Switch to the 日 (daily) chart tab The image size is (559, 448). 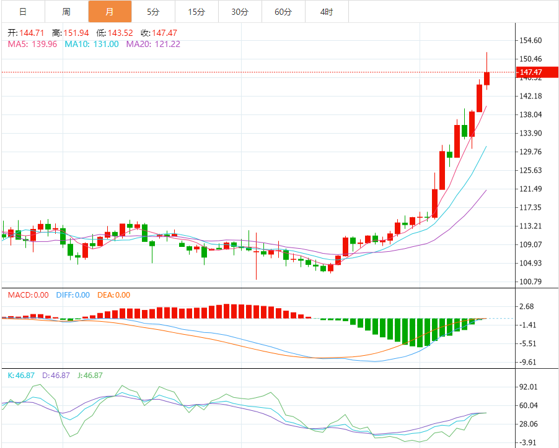(x=23, y=12)
